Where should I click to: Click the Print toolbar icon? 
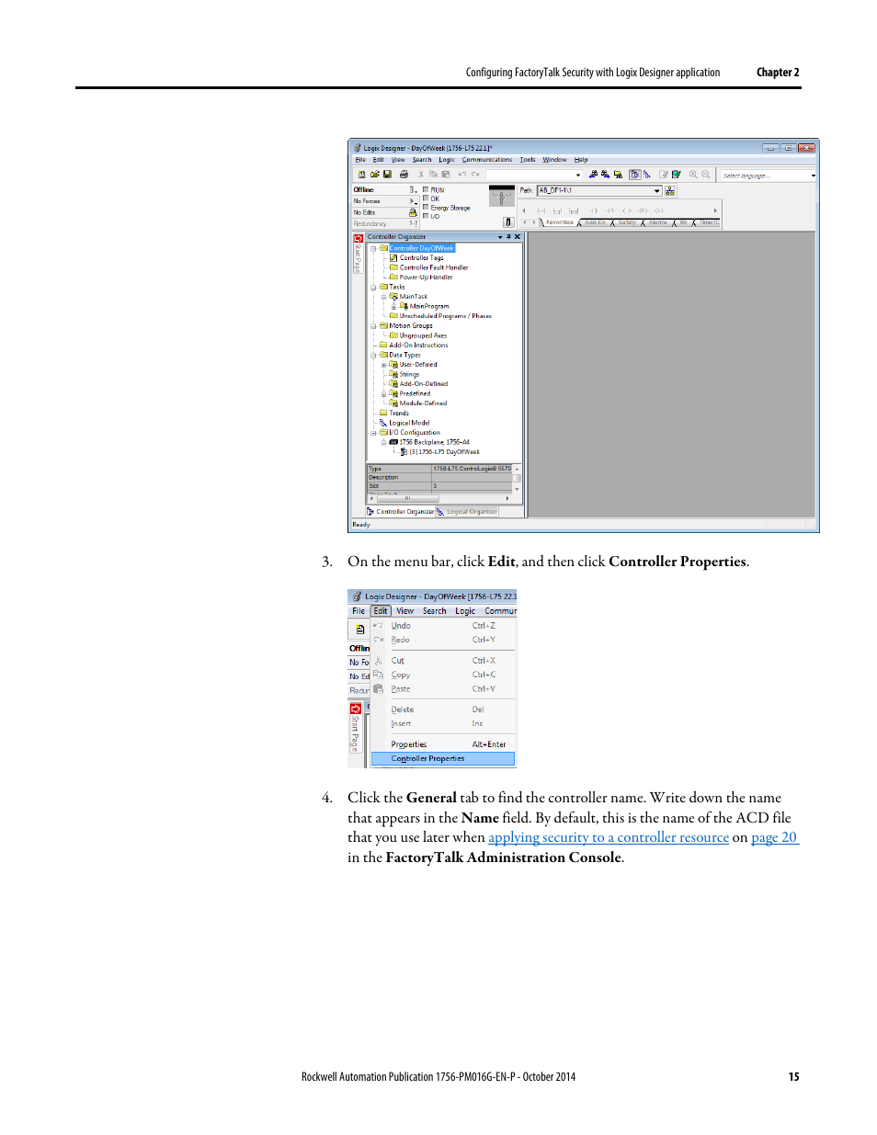click(x=403, y=174)
